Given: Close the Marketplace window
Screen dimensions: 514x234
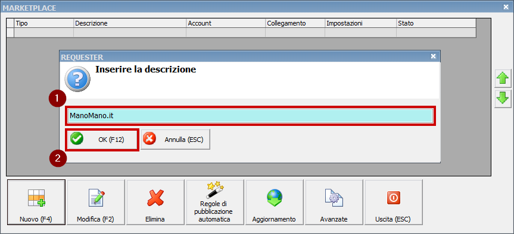Looking at the screenshot, I should click(506, 7).
